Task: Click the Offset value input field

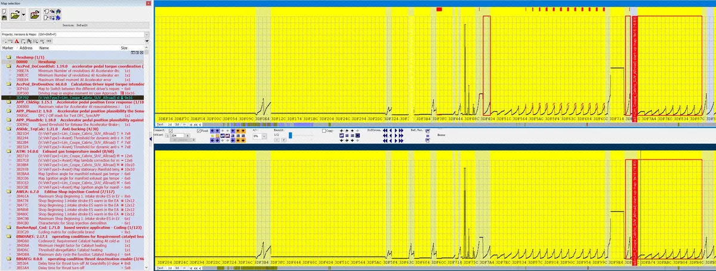Action: tap(178, 135)
